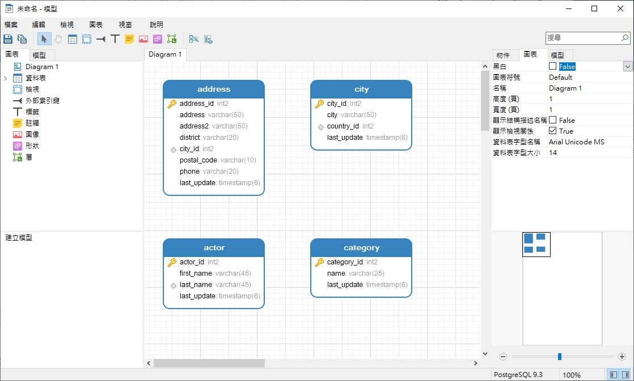Select the foreign key relation tool
Screen dimensions: 634x381
pyautogui.click(x=101, y=39)
